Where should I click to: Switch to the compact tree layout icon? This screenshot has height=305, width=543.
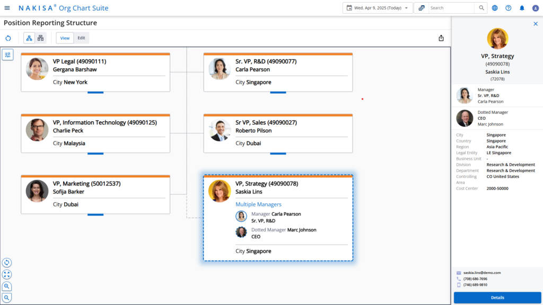click(x=40, y=38)
